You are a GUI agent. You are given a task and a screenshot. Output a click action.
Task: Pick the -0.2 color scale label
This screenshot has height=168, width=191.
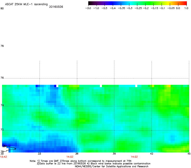(146, 8)
